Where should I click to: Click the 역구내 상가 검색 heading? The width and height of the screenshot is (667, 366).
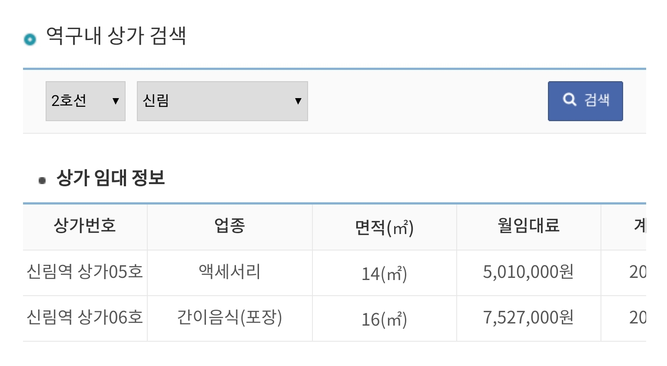click(x=116, y=36)
